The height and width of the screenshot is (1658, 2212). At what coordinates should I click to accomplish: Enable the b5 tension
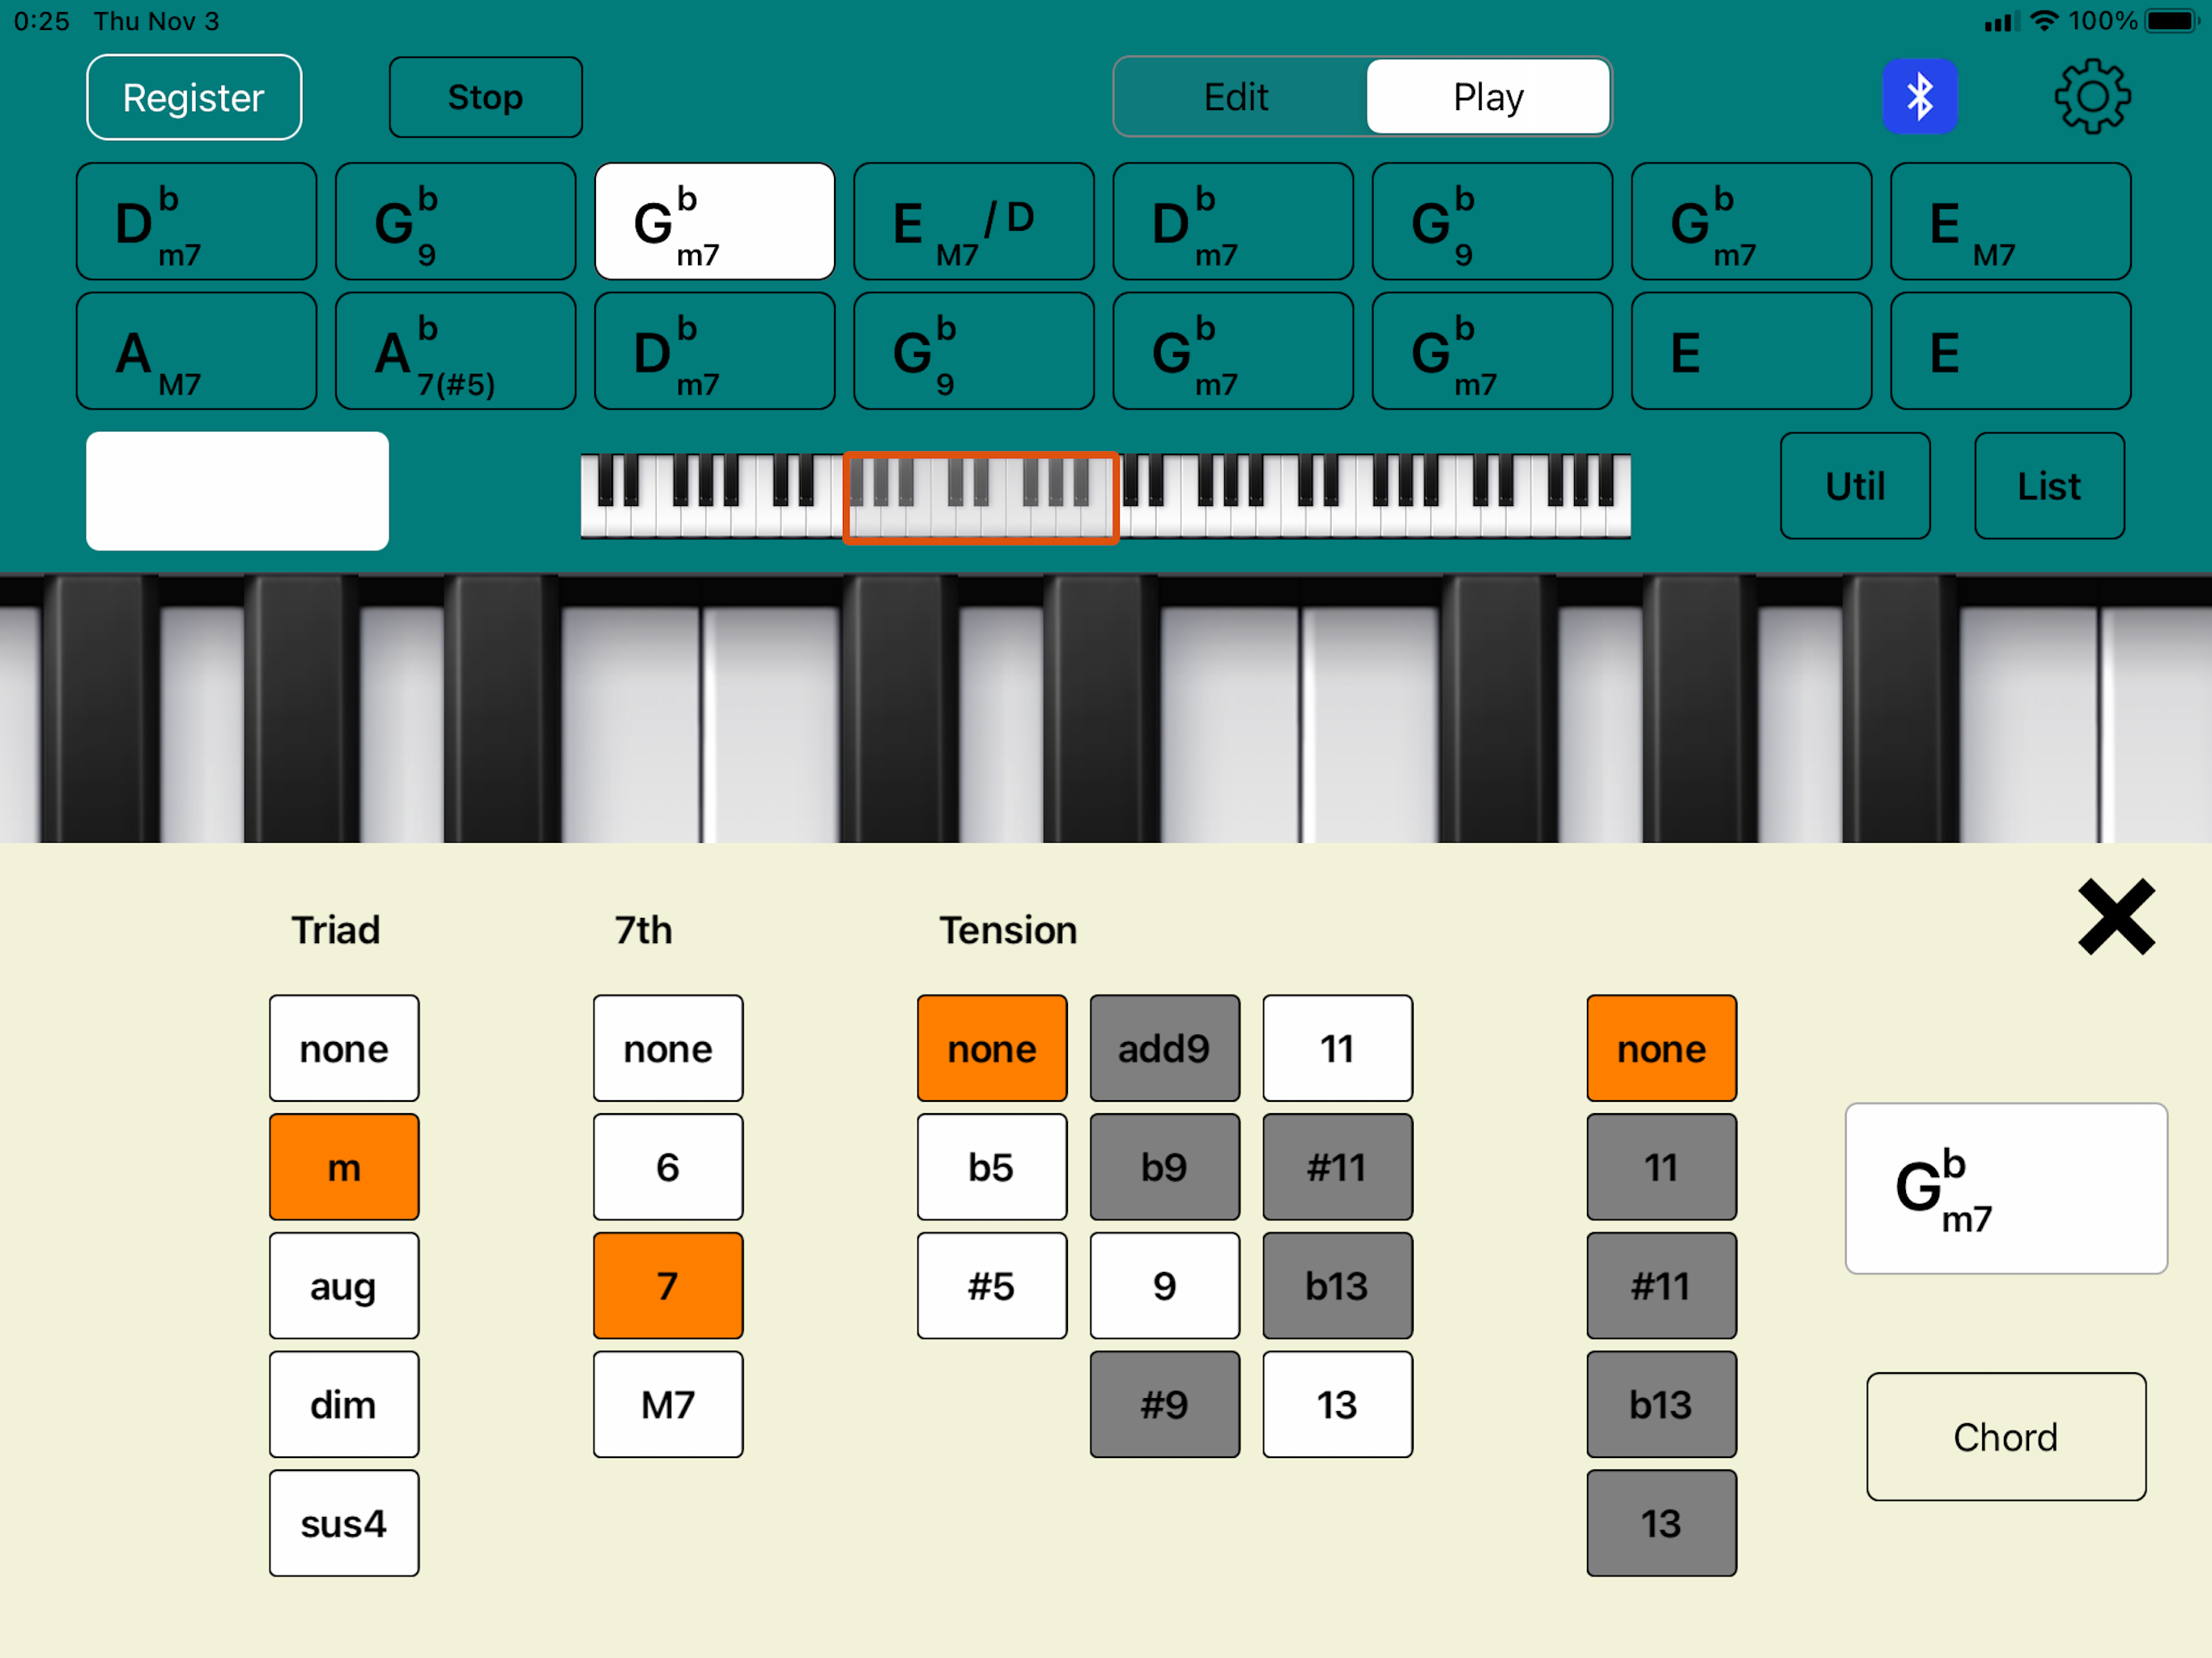click(991, 1167)
